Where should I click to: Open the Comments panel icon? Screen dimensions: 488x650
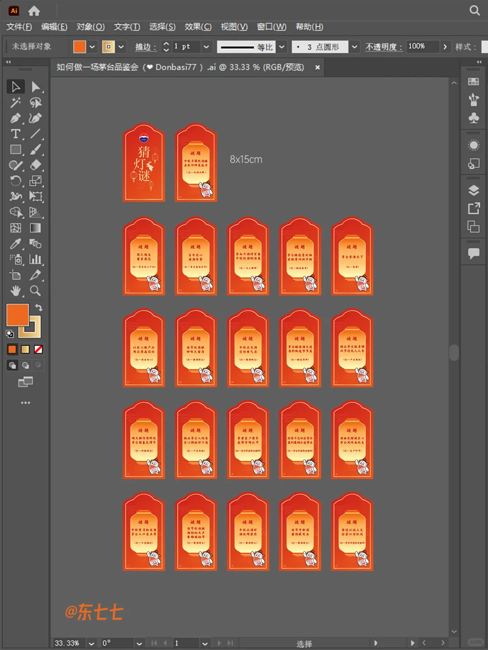474,253
